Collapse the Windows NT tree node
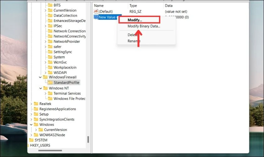Image resolution: width=264 pixels, height=157 pixels. point(41,88)
